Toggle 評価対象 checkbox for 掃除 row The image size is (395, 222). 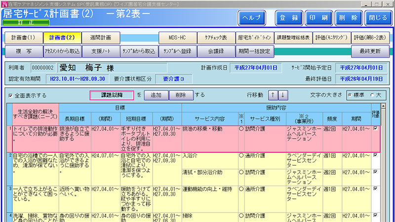[x=375, y=215]
